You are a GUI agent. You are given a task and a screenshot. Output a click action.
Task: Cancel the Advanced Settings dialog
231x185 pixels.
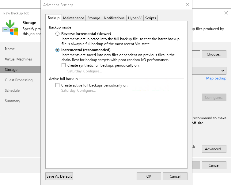(175, 176)
